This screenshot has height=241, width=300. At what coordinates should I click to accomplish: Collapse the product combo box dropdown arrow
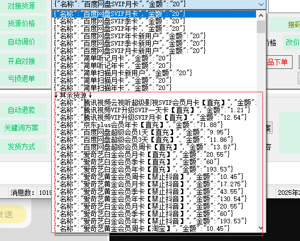261,4
